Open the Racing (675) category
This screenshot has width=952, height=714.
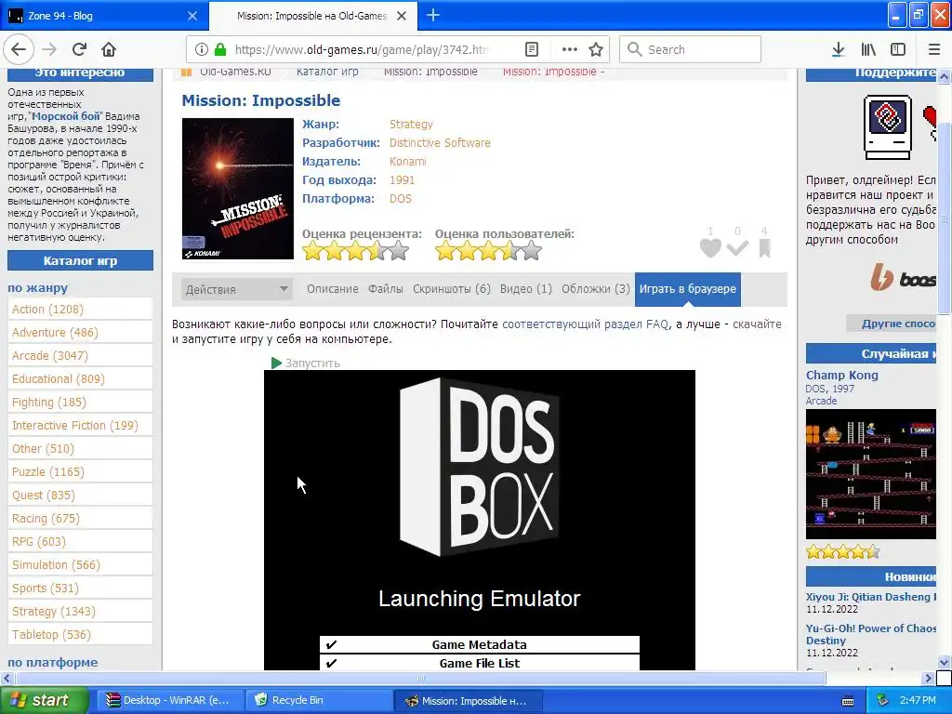pyautogui.click(x=46, y=519)
